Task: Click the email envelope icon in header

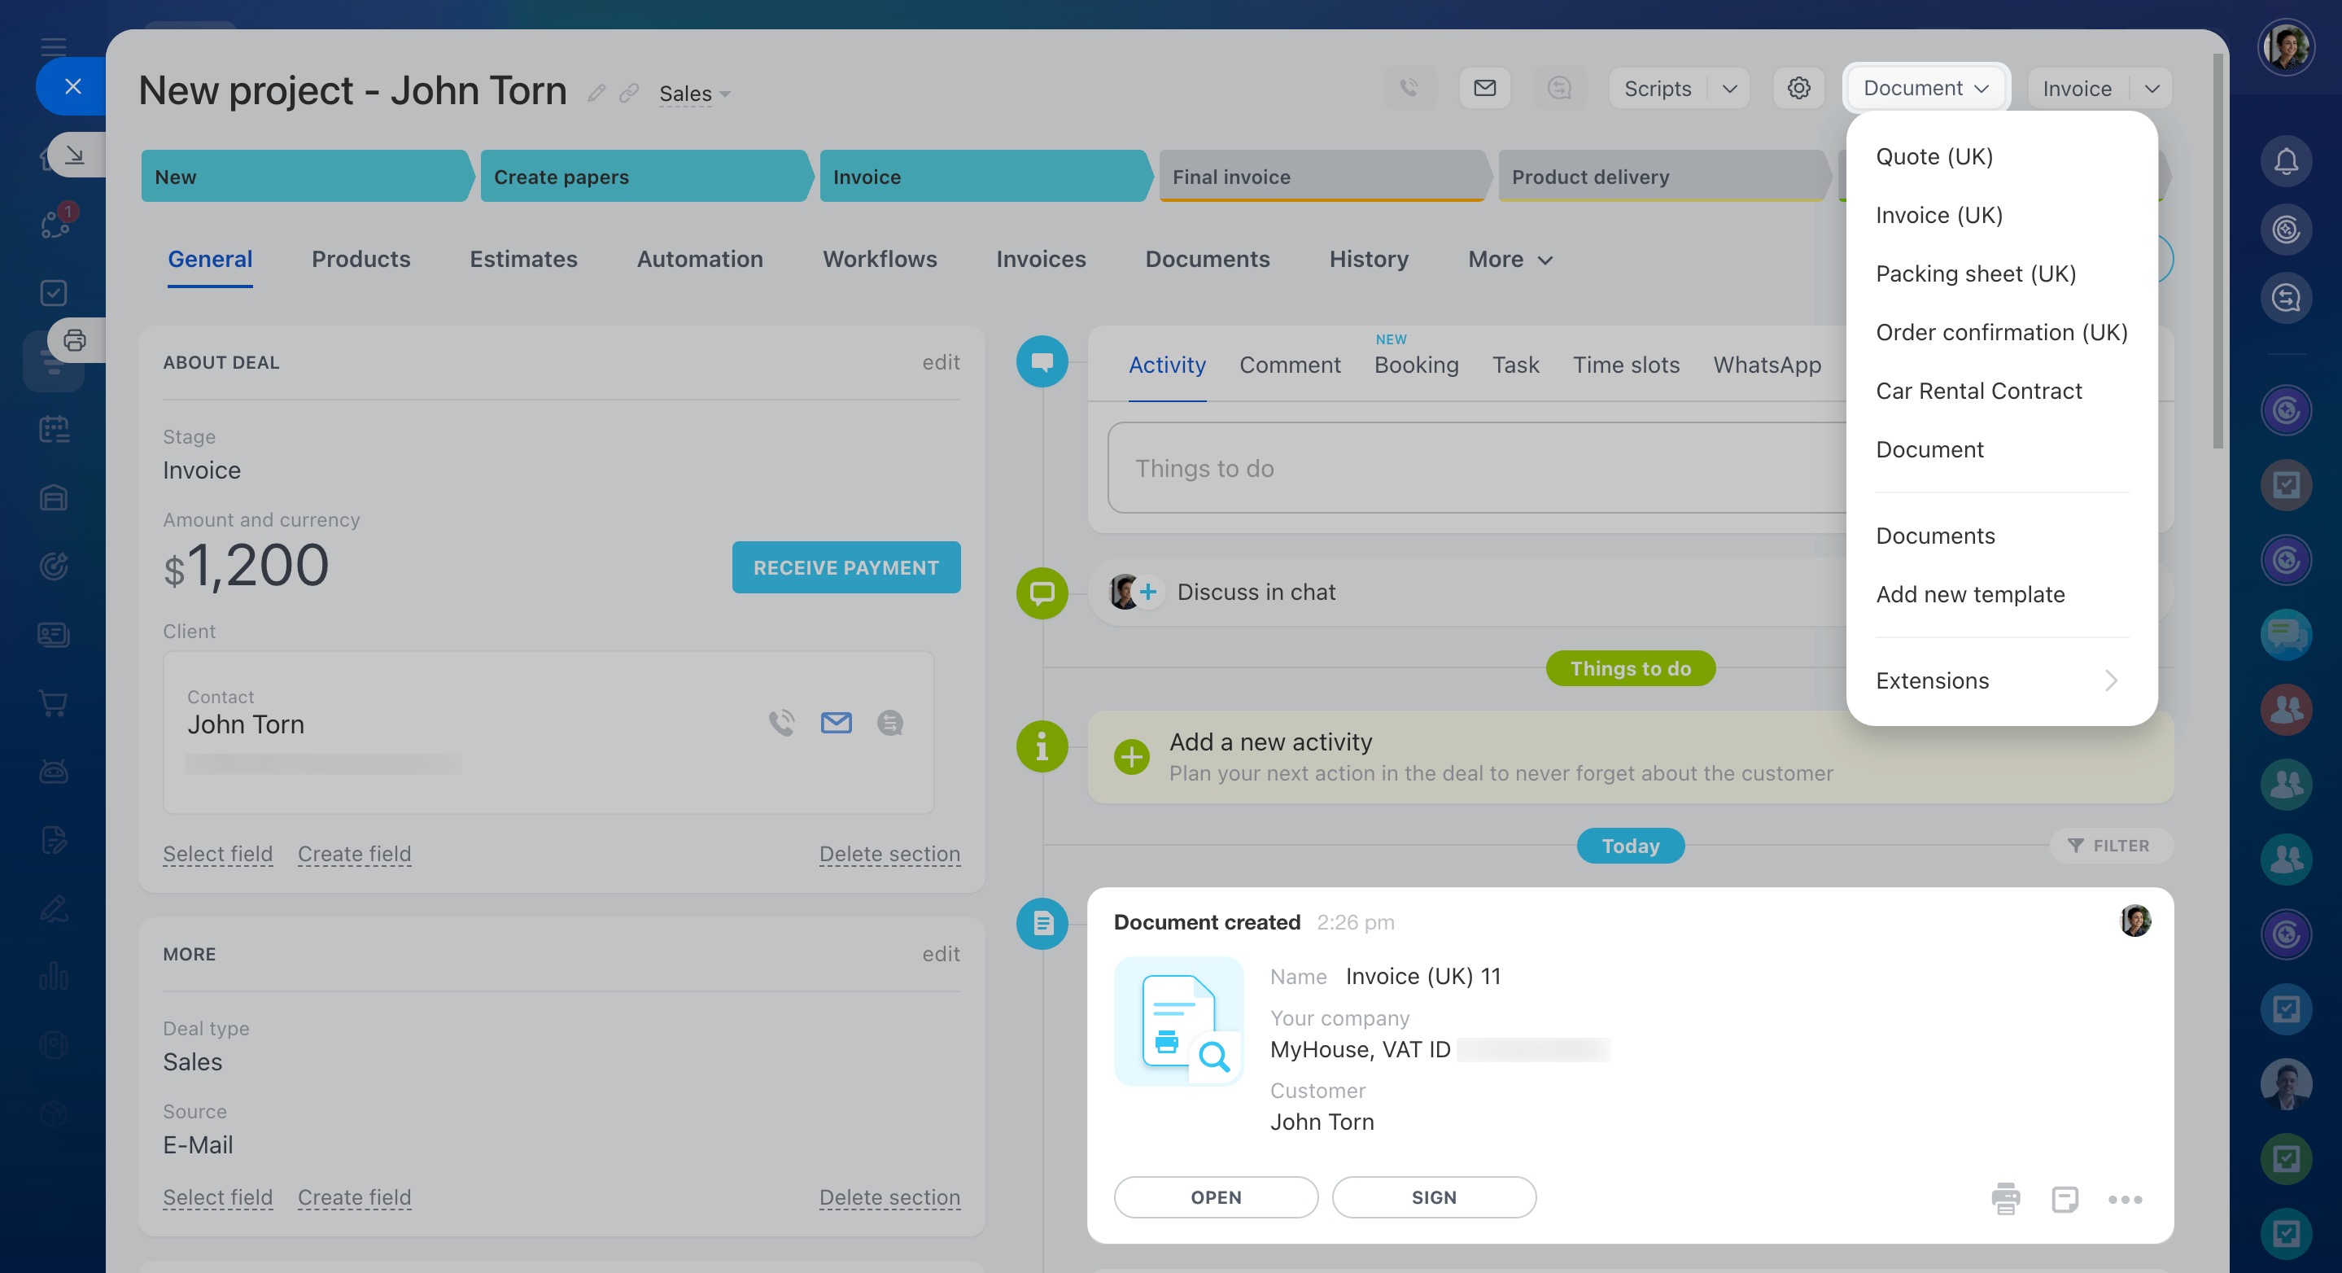Action: pos(1484,88)
